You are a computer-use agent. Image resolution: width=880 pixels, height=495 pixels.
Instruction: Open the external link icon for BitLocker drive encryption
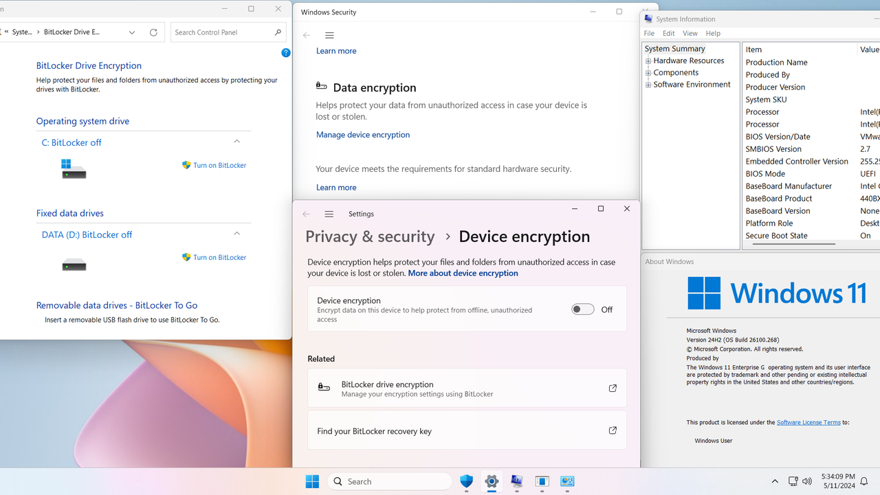[x=613, y=388]
